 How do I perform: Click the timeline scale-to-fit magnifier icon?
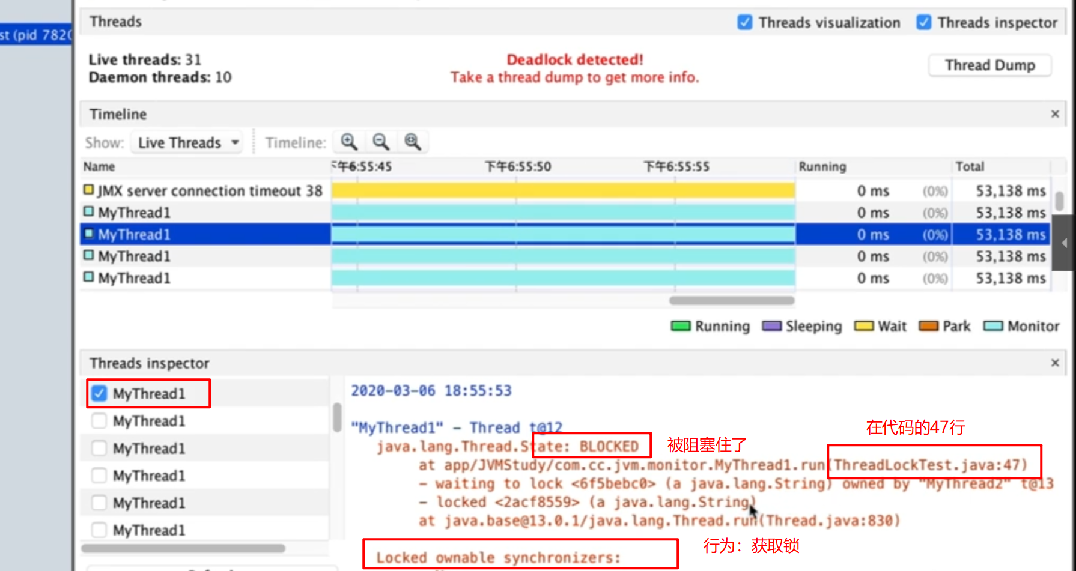[x=413, y=142]
